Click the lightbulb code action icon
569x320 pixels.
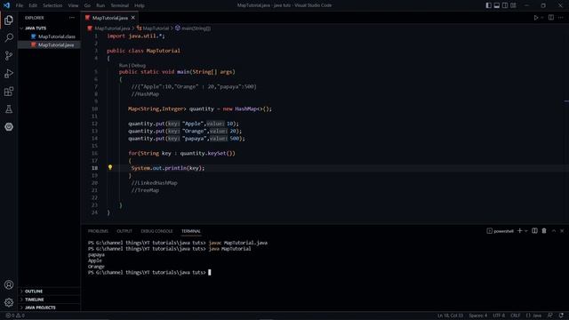(x=110, y=168)
